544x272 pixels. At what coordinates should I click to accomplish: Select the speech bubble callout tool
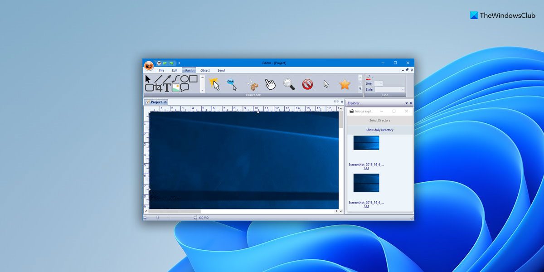(185, 88)
